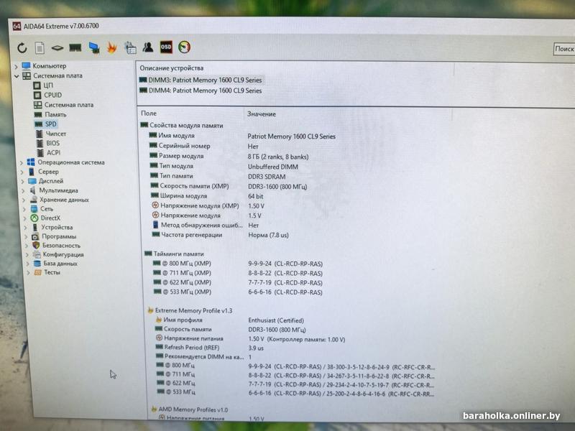Click the Сеть network icon

click(x=34, y=208)
